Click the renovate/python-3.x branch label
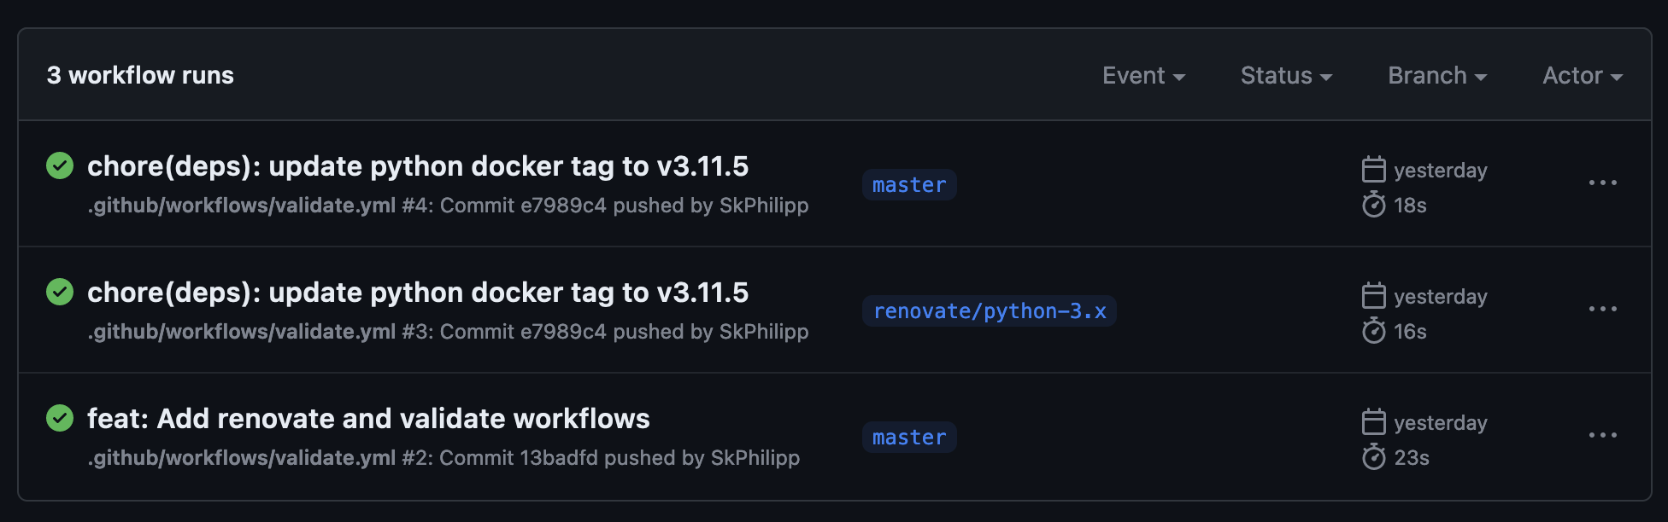The height and width of the screenshot is (522, 1668). 990,311
